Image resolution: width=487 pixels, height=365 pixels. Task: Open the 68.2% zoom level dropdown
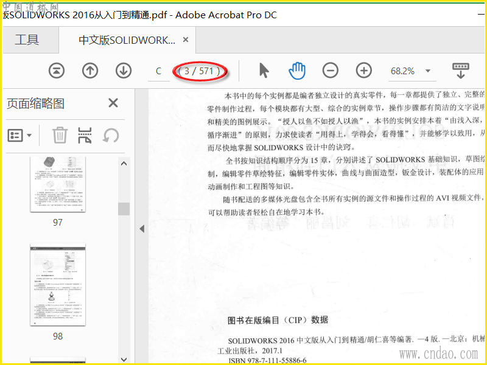pos(428,71)
